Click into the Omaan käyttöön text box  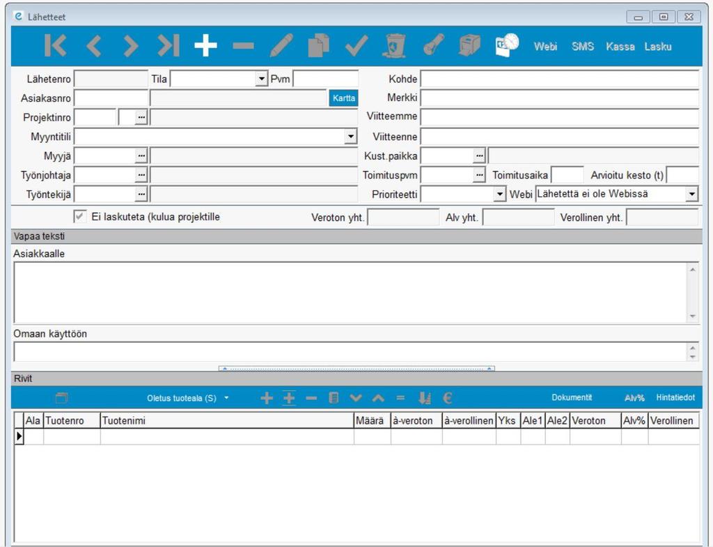point(350,352)
